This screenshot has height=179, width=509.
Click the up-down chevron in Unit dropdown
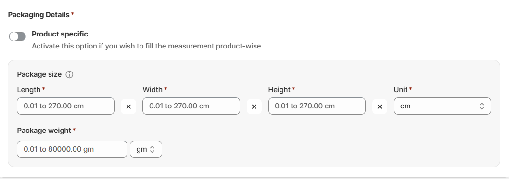(x=482, y=106)
